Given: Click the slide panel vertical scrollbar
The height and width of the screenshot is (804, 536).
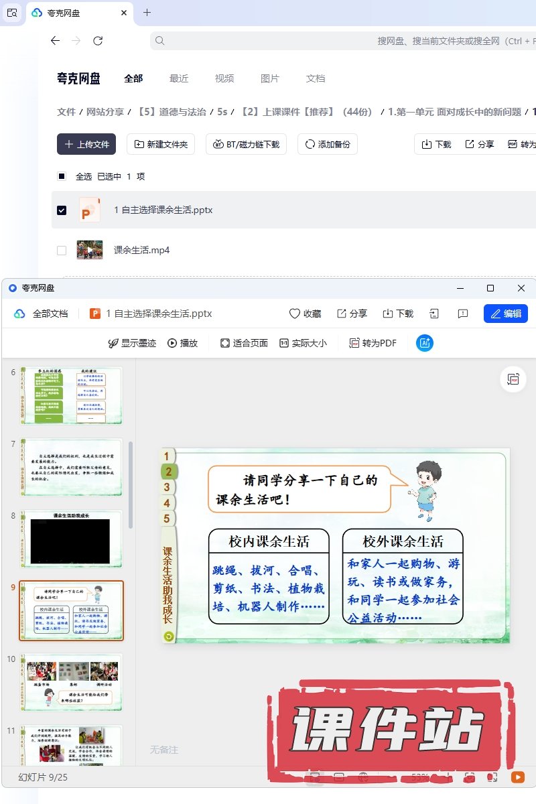Looking at the screenshot, I should click(131, 482).
